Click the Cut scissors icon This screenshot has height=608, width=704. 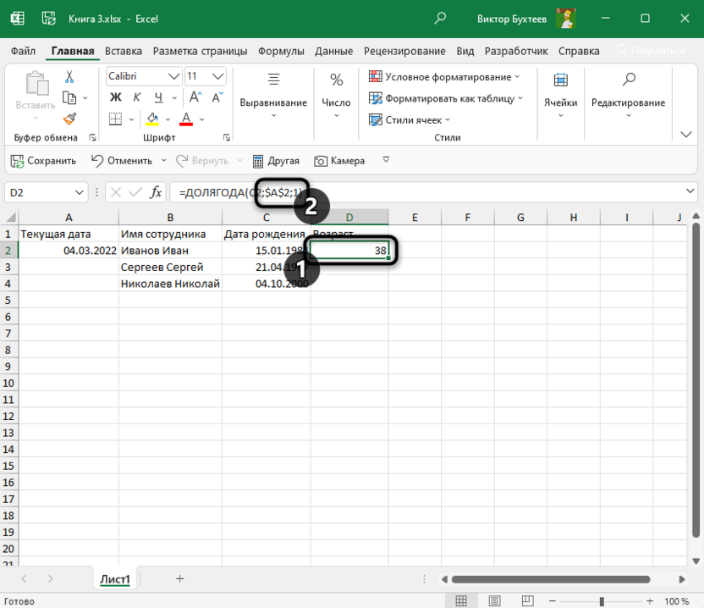click(x=69, y=76)
